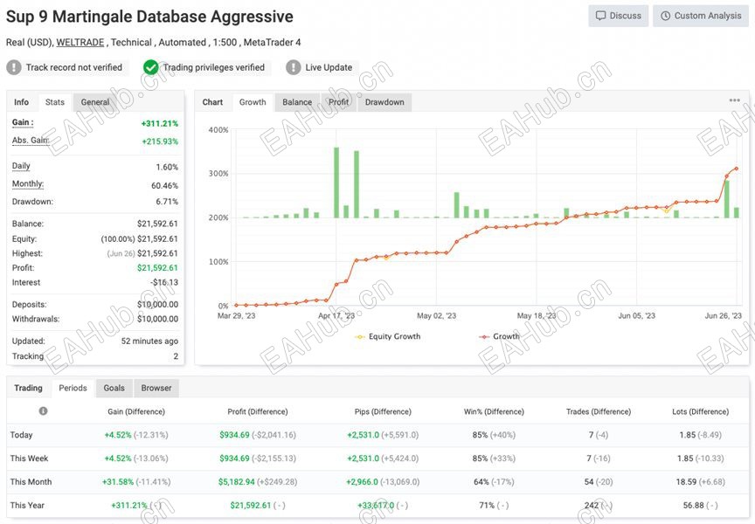The height and width of the screenshot is (524, 755).
Task: Click the Profit (Difference) column header
Action: coord(258,412)
